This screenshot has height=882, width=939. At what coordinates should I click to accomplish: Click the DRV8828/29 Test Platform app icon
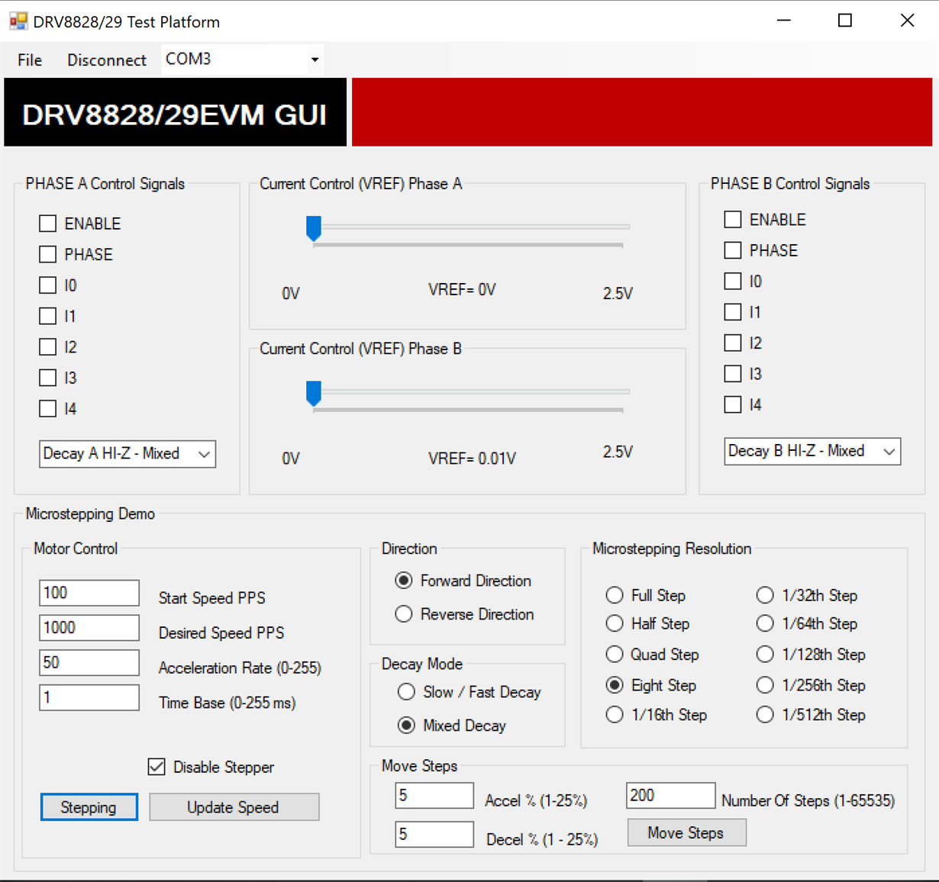click(18, 21)
